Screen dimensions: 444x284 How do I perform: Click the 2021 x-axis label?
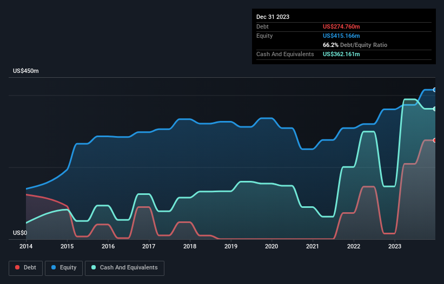tap(313, 246)
